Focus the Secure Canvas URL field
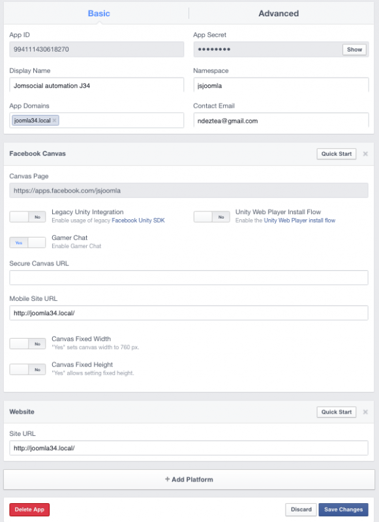Screen dimensions: 379x522 [189, 278]
